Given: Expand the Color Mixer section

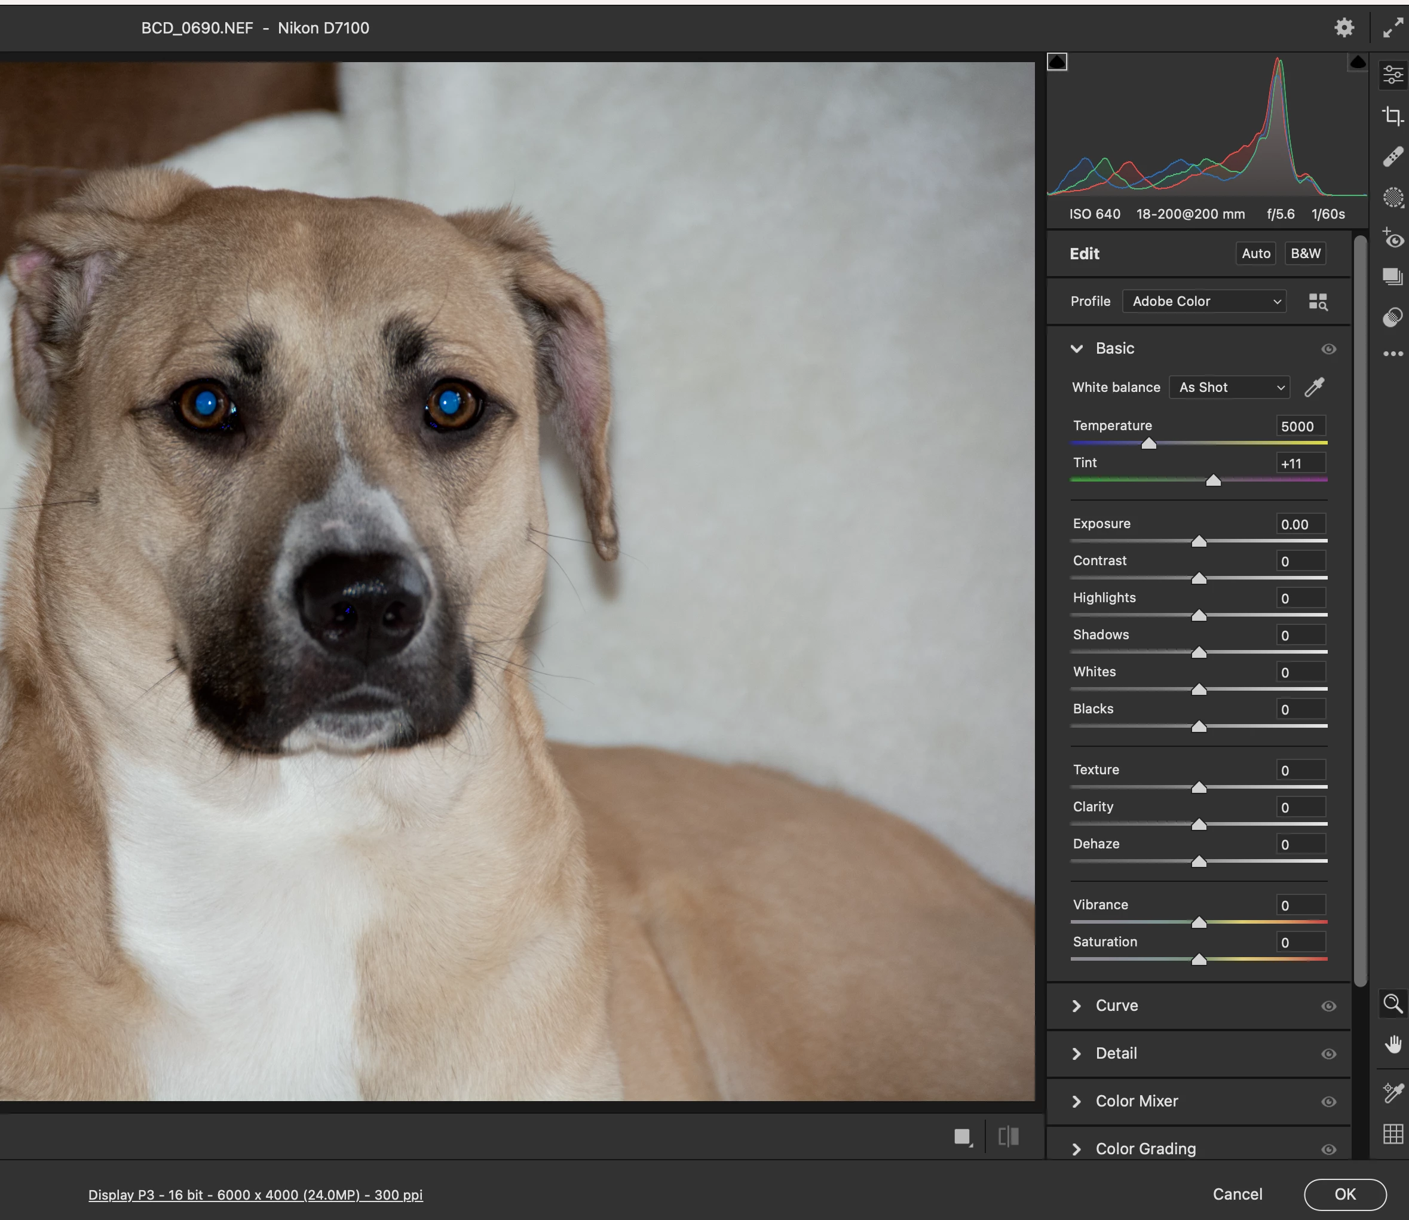Looking at the screenshot, I should (1136, 1102).
